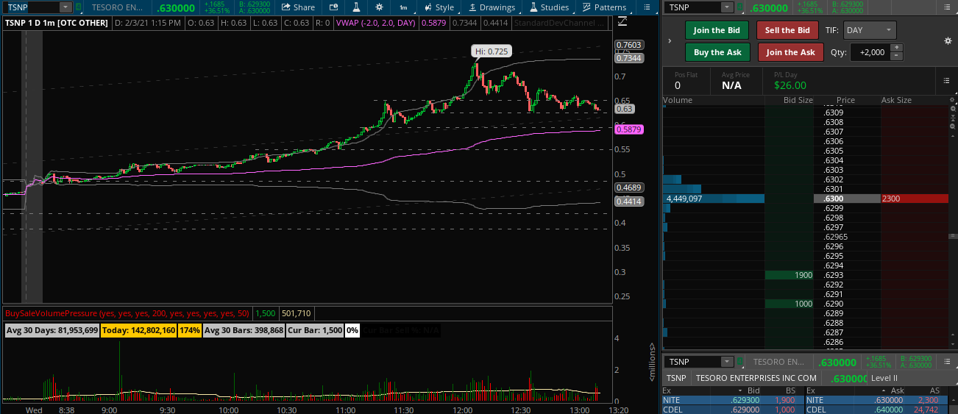Open Active Trader settings gear icon

(x=948, y=40)
